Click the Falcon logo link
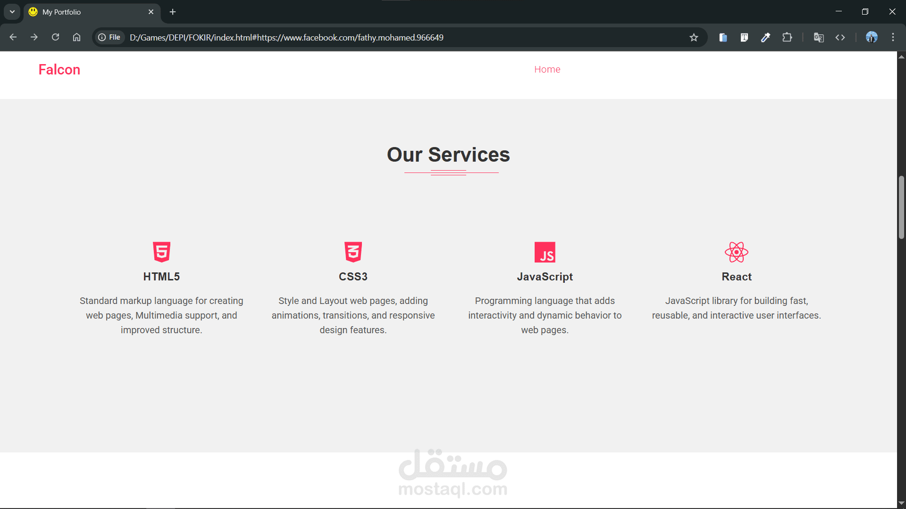This screenshot has width=906, height=509. click(59, 70)
